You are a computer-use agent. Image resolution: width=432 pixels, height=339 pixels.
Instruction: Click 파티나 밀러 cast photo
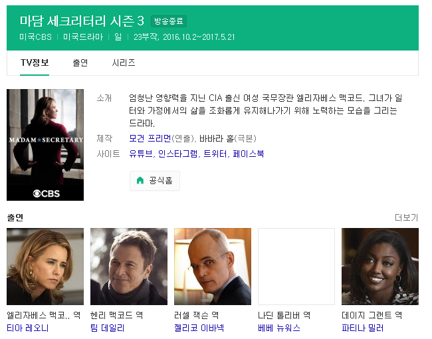click(380, 267)
